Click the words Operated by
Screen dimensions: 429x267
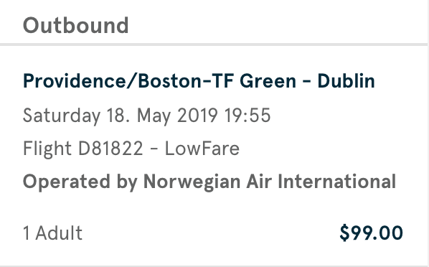click(80, 182)
